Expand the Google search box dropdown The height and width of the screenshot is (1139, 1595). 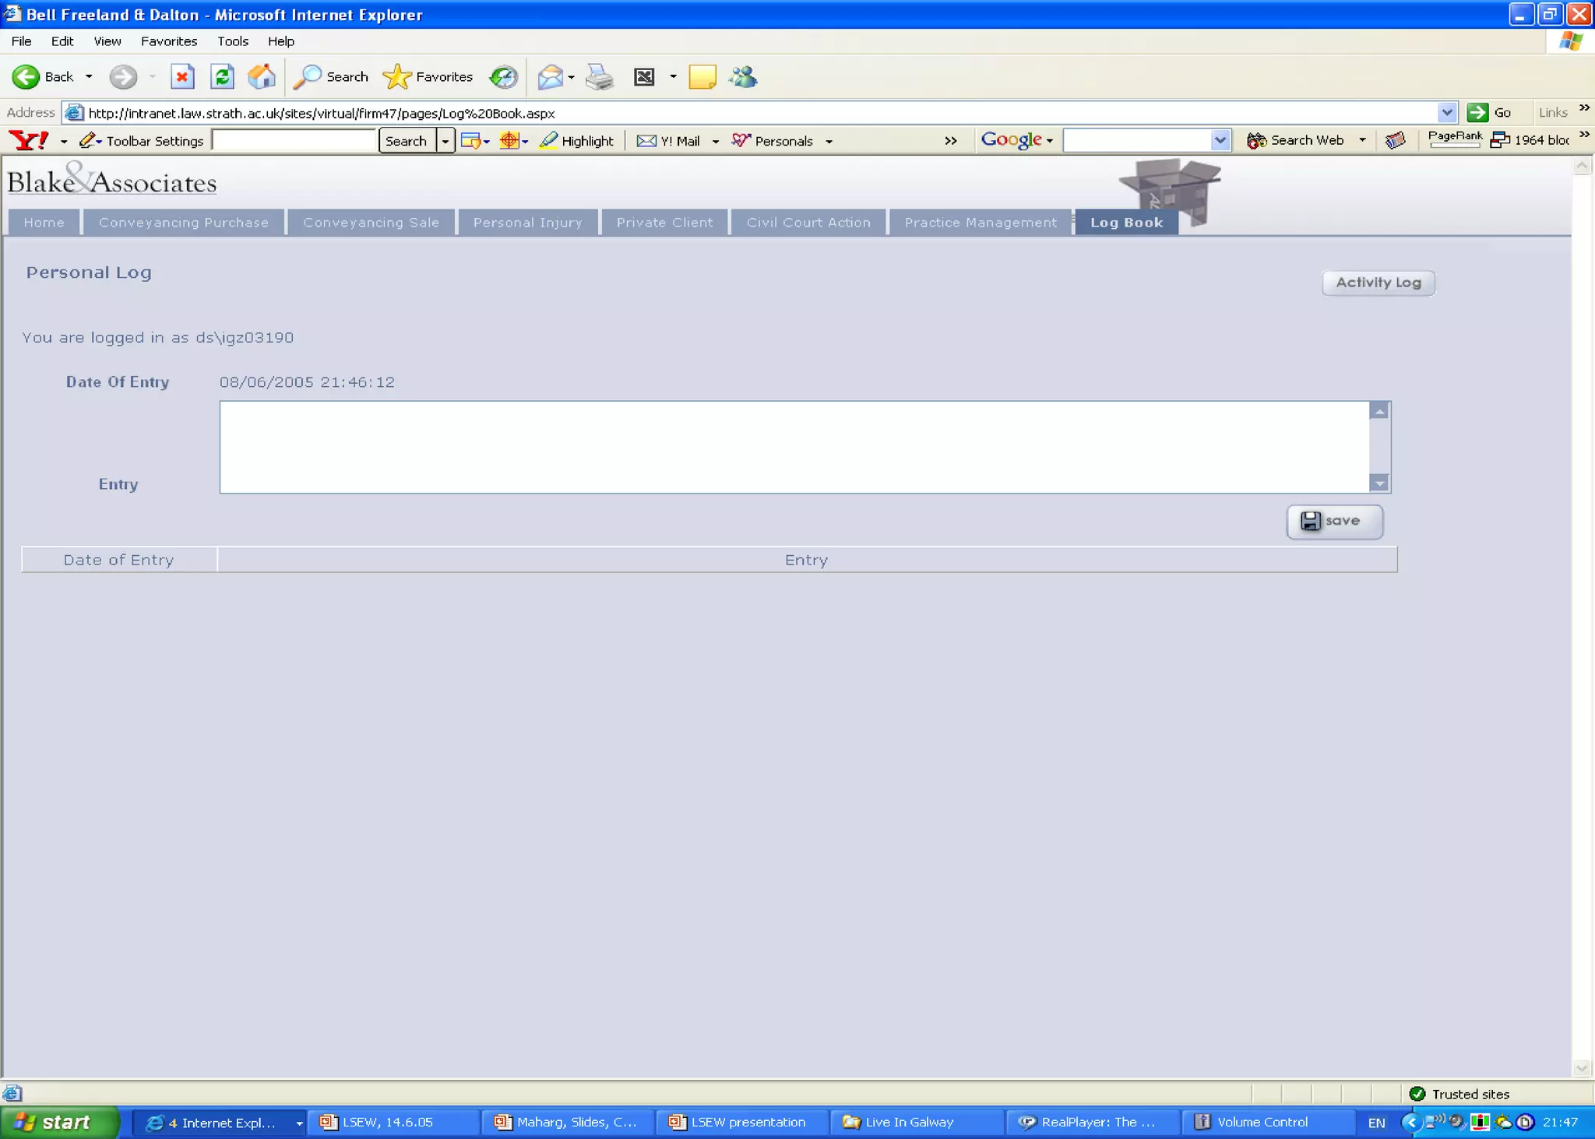pyautogui.click(x=1220, y=140)
